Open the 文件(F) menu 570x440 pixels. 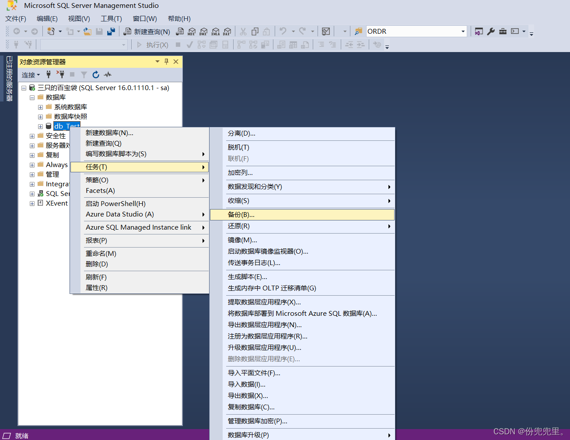pos(16,19)
